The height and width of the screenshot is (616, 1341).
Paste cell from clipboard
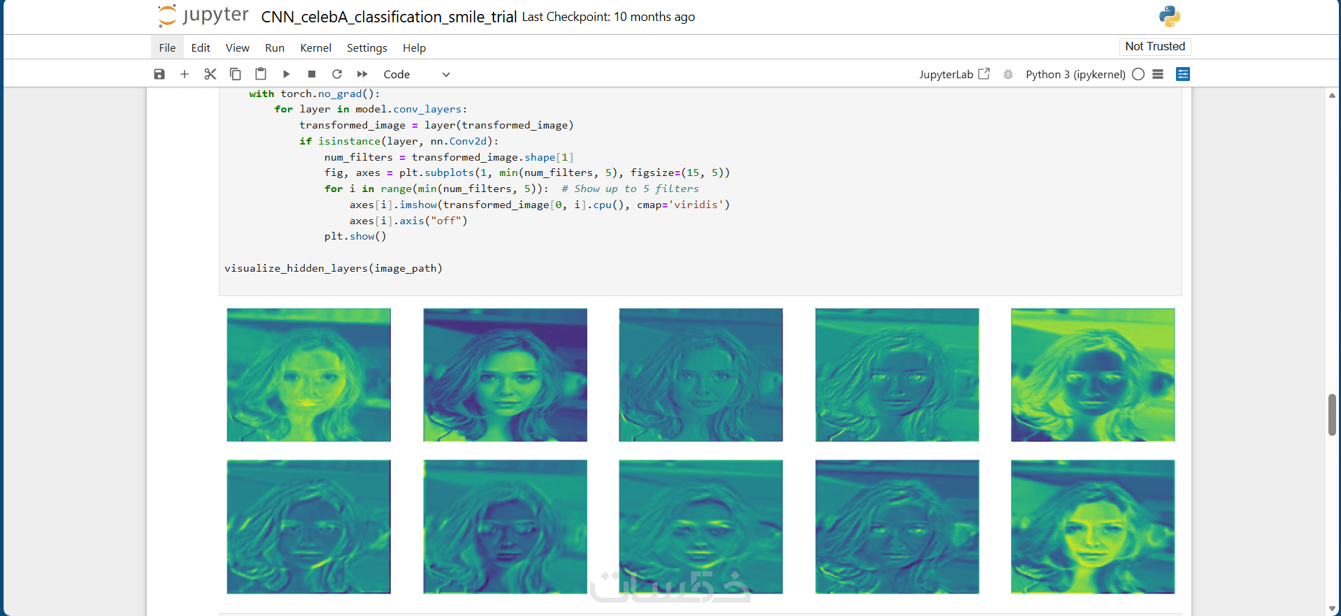(x=261, y=74)
